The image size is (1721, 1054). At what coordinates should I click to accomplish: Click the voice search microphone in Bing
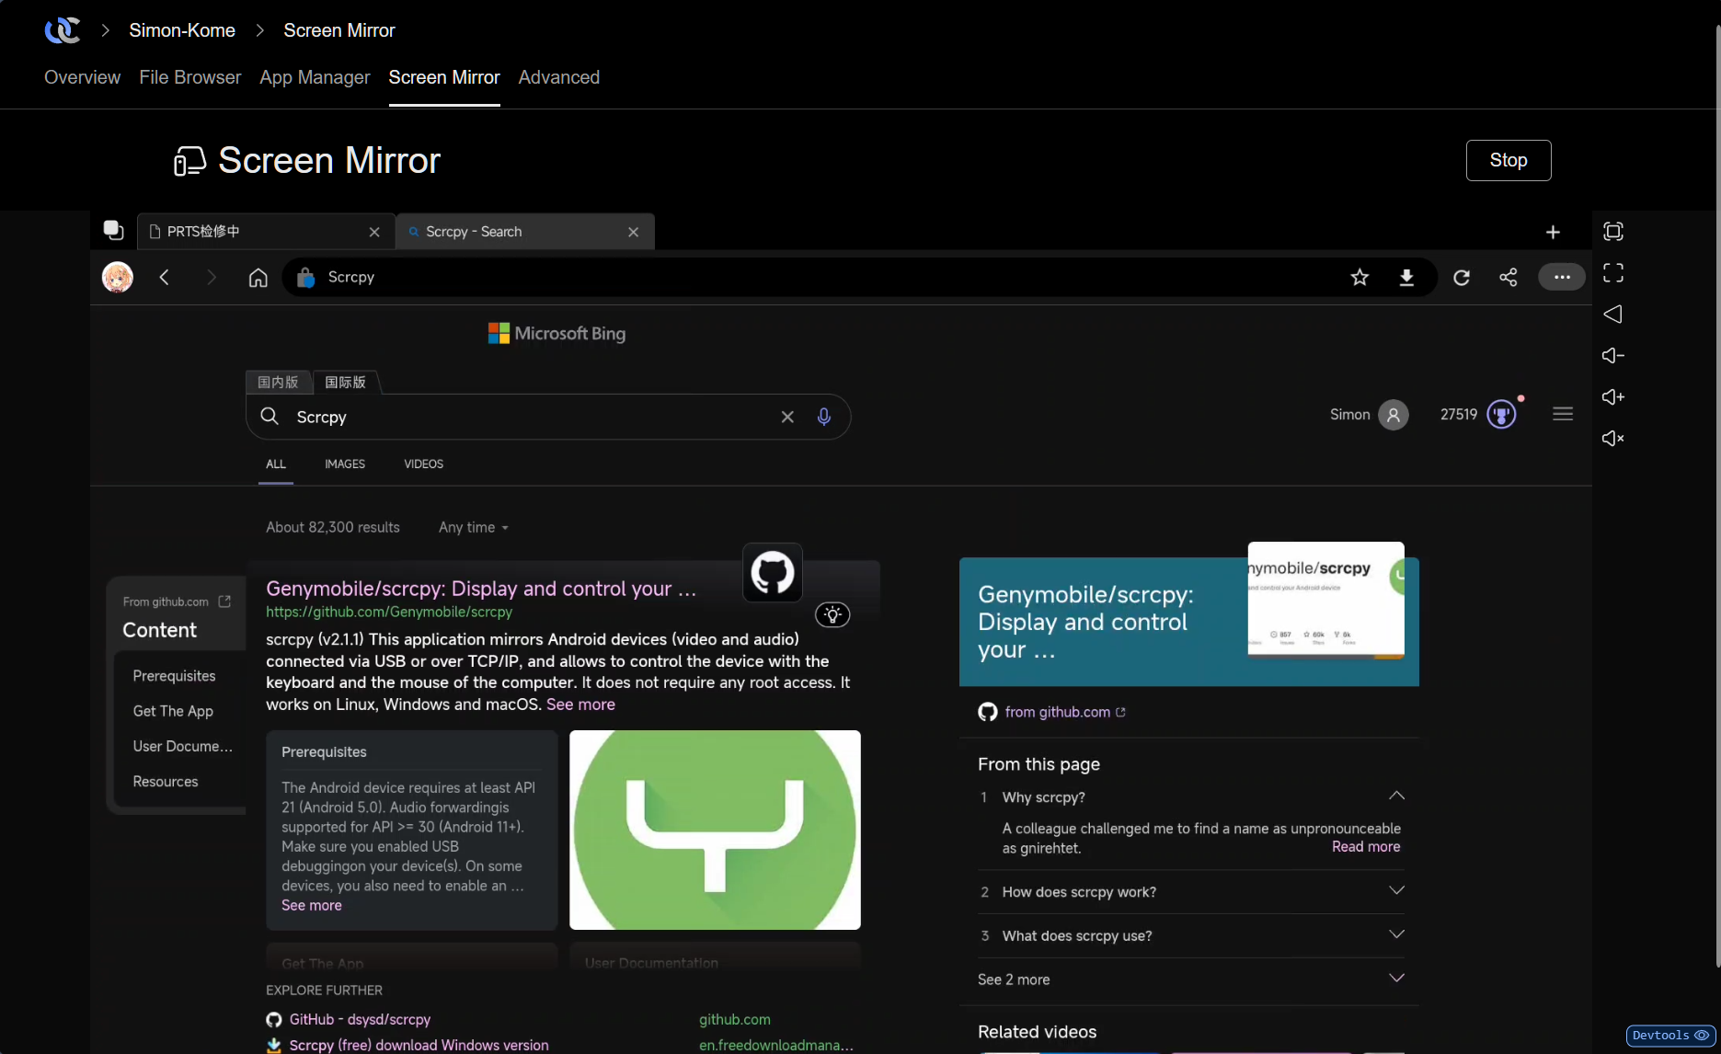(824, 417)
